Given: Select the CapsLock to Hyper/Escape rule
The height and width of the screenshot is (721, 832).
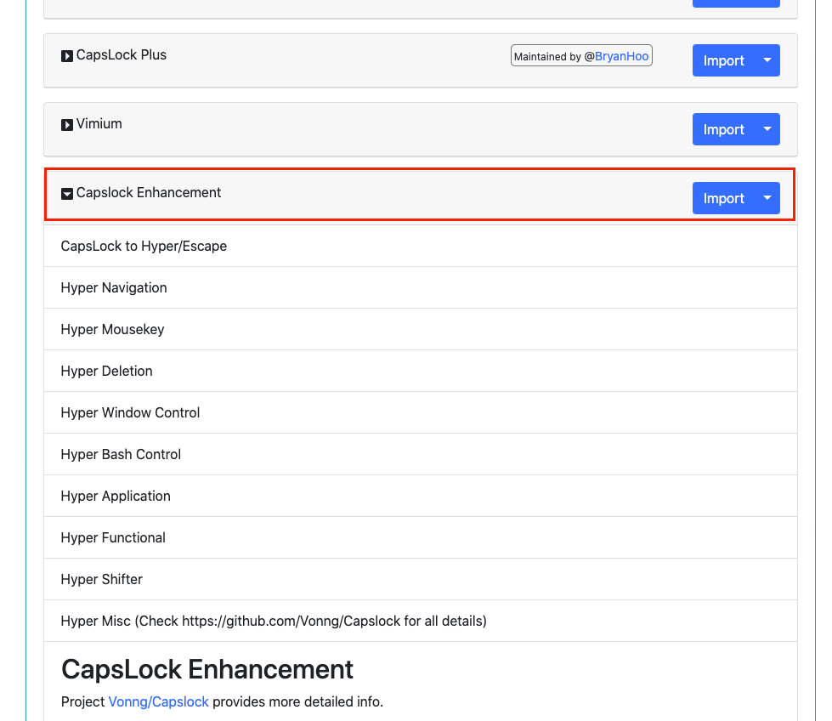Looking at the screenshot, I should click(x=420, y=246).
